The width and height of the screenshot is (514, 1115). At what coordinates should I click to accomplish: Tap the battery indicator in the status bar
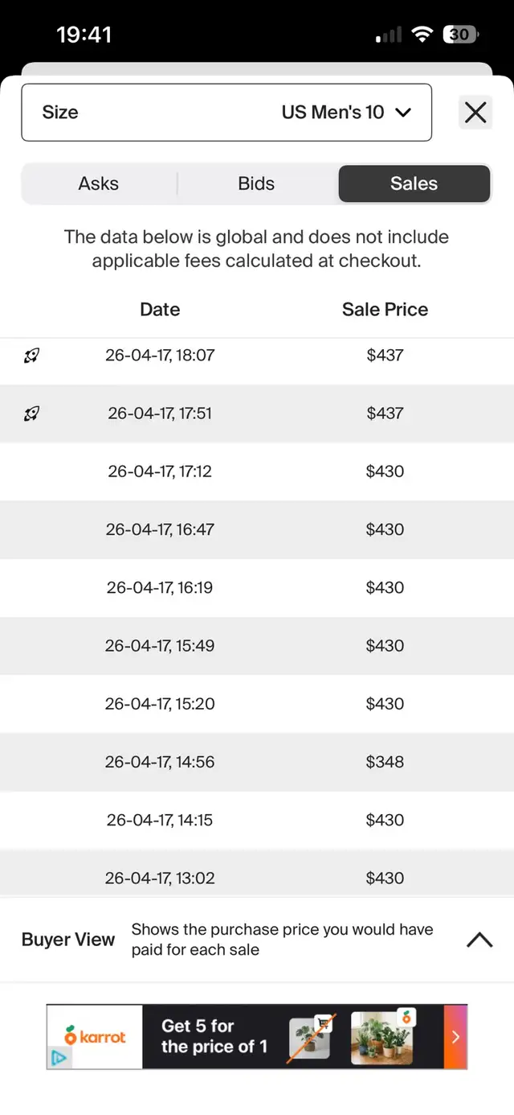461,35
